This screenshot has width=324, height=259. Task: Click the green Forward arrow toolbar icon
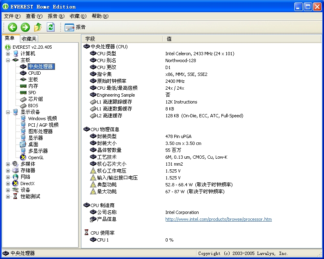[25, 27]
